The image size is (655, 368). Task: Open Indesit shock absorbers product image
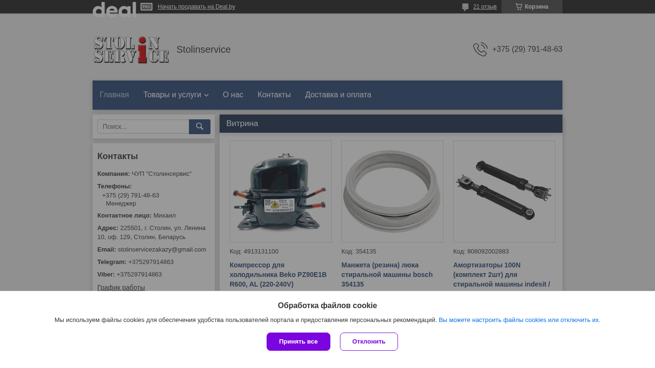[504, 191]
